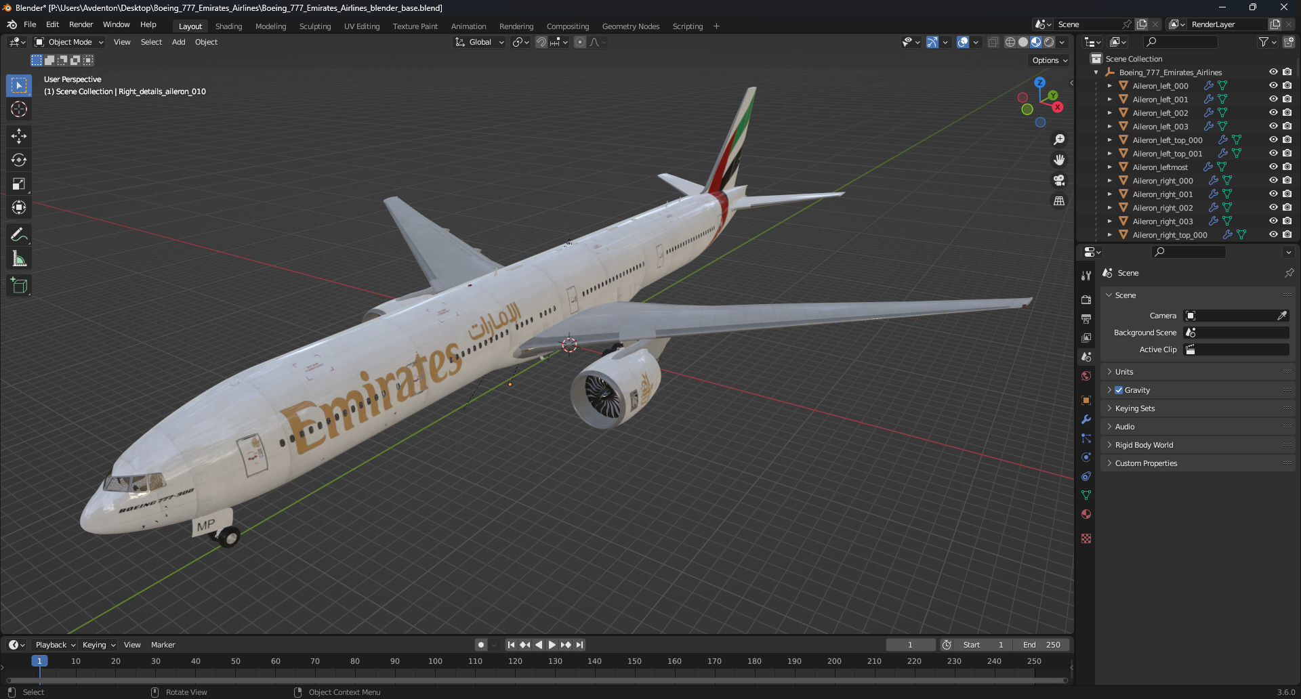This screenshot has width=1301, height=699.
Task: Collapse Boeing_777_Emirates_Airlines collection
Action: (x=1096, y=72)
